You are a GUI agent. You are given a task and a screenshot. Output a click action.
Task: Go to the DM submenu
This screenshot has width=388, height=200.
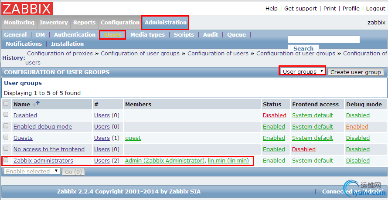tap(41, 34)
